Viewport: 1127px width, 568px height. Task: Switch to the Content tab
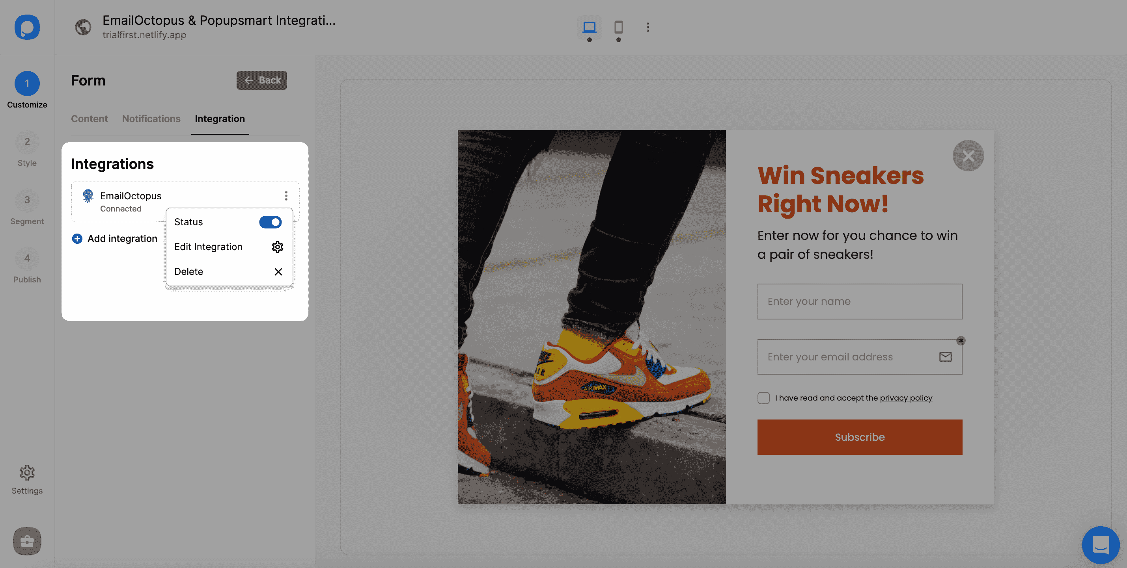coord(89,119)
